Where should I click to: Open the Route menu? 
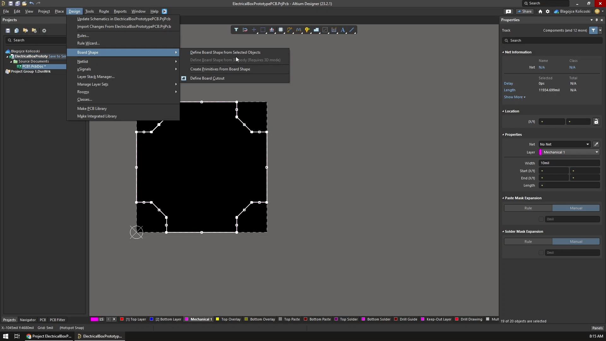(104, 11)
